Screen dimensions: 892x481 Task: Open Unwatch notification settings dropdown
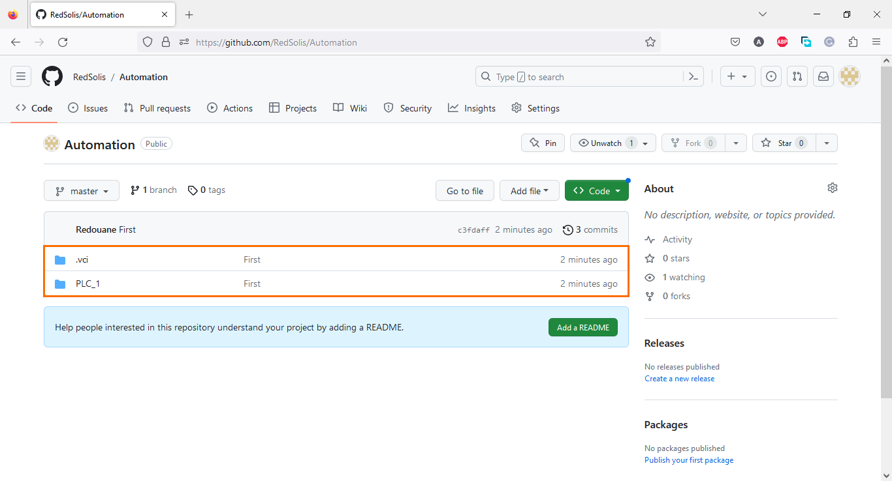click(613, 143)
